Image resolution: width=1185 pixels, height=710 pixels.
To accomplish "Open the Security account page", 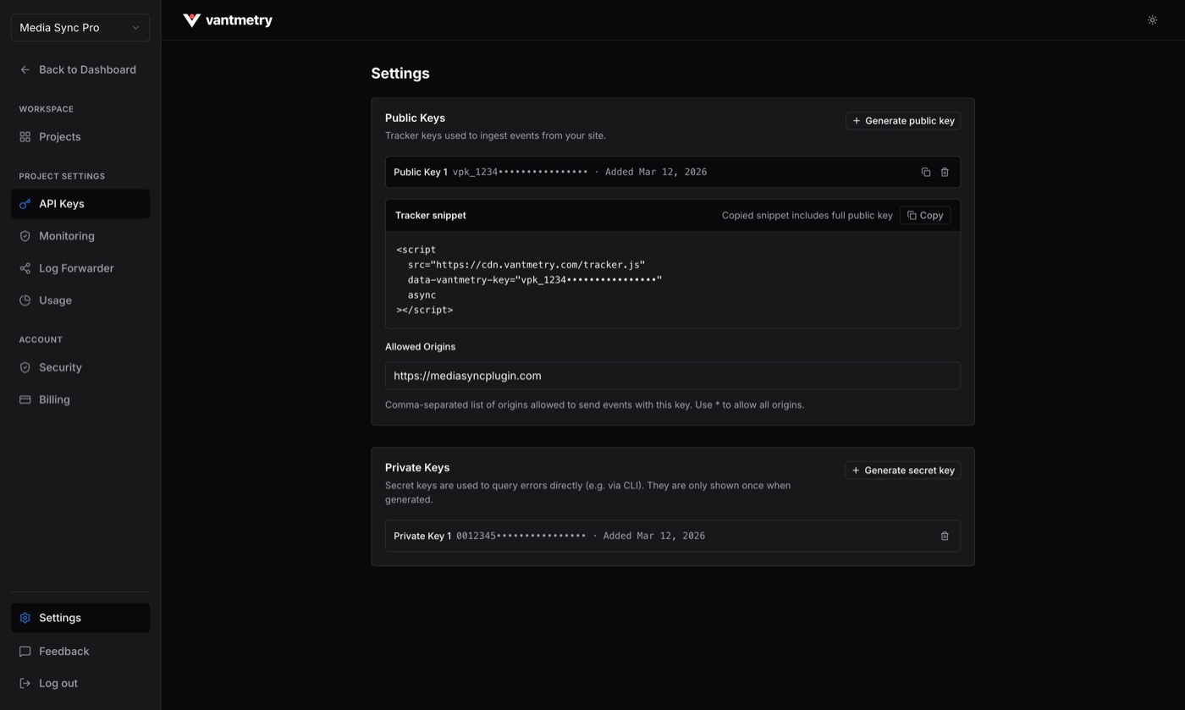I will click(x=80, y=367).
